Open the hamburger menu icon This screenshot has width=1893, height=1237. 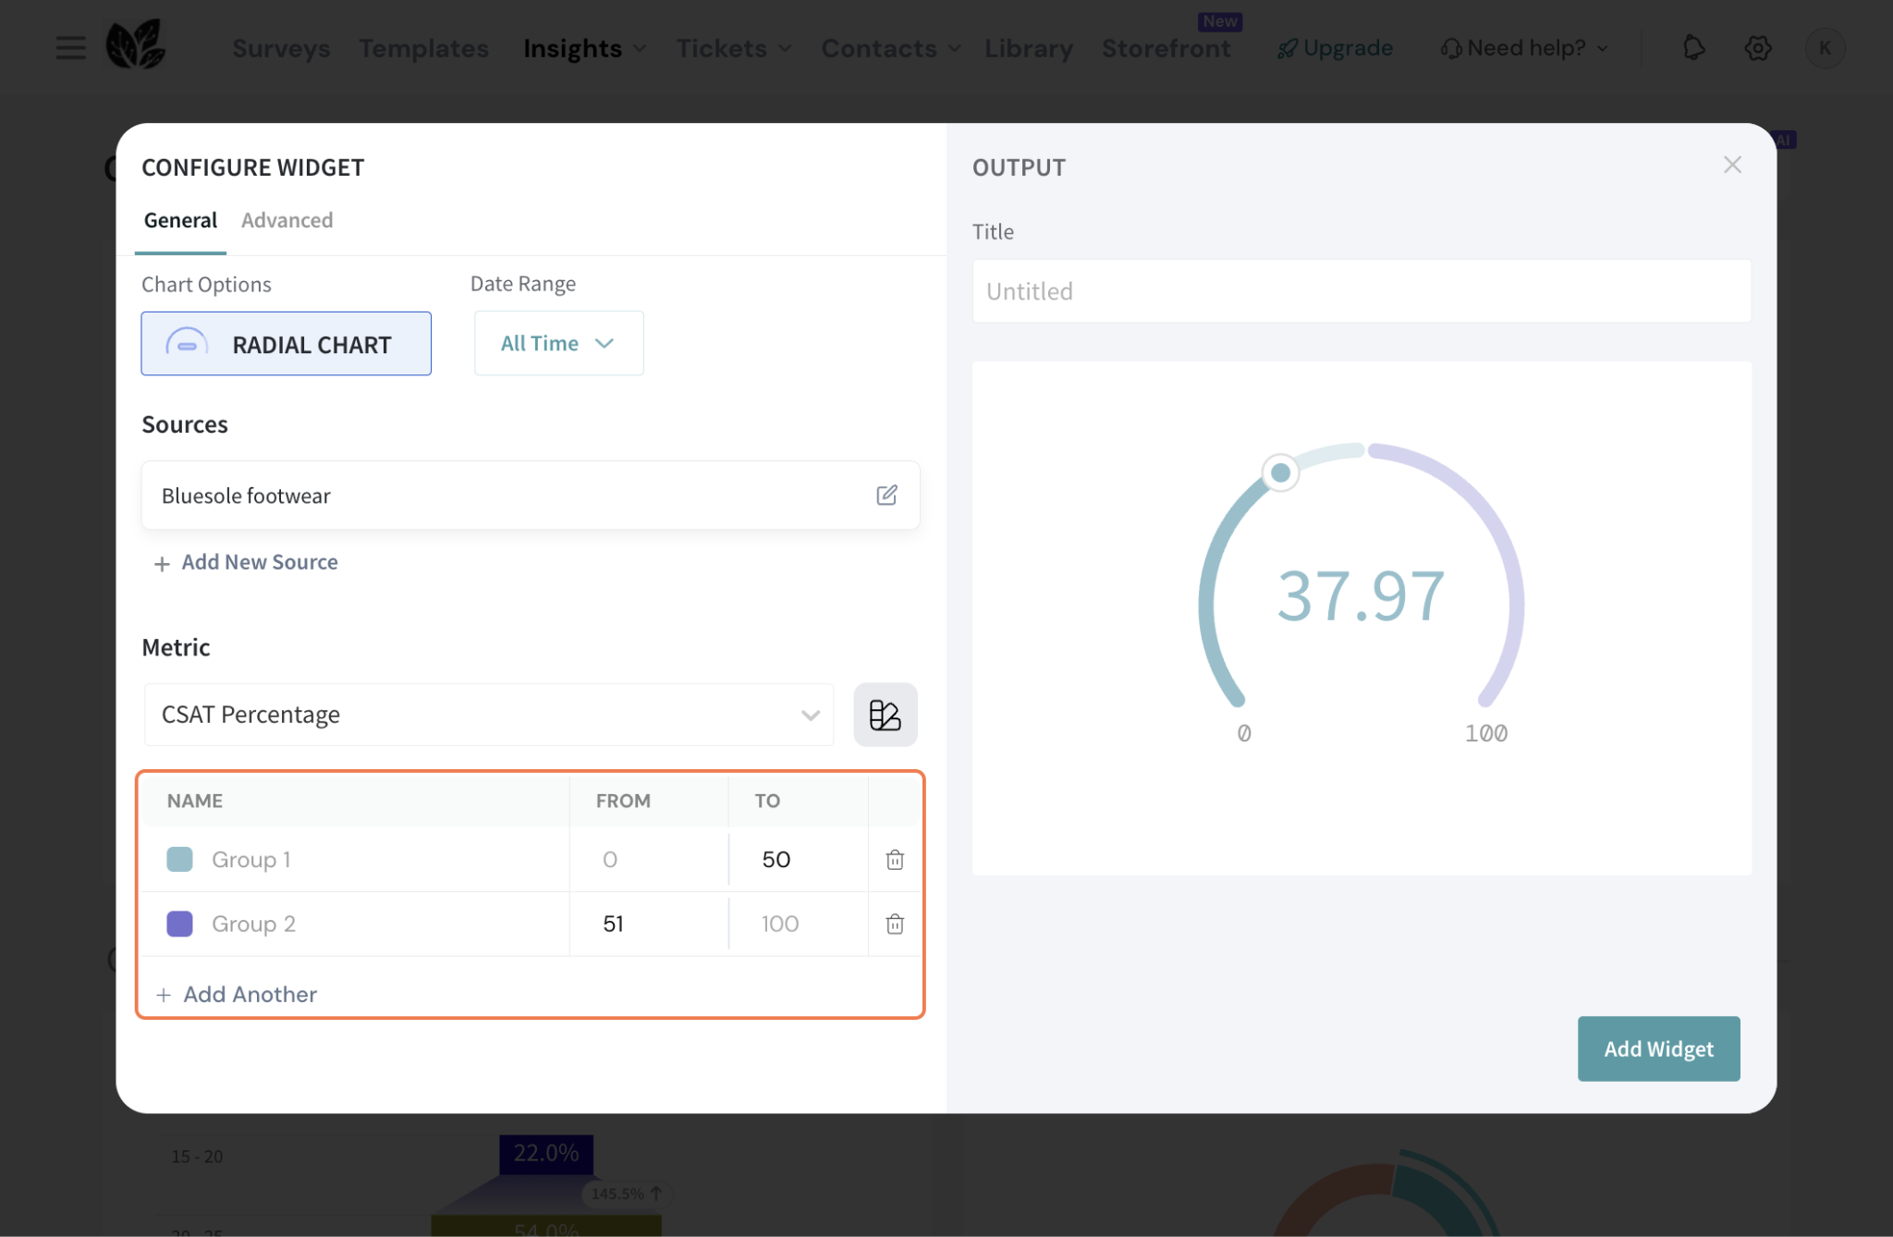click(x=70, y=48)
